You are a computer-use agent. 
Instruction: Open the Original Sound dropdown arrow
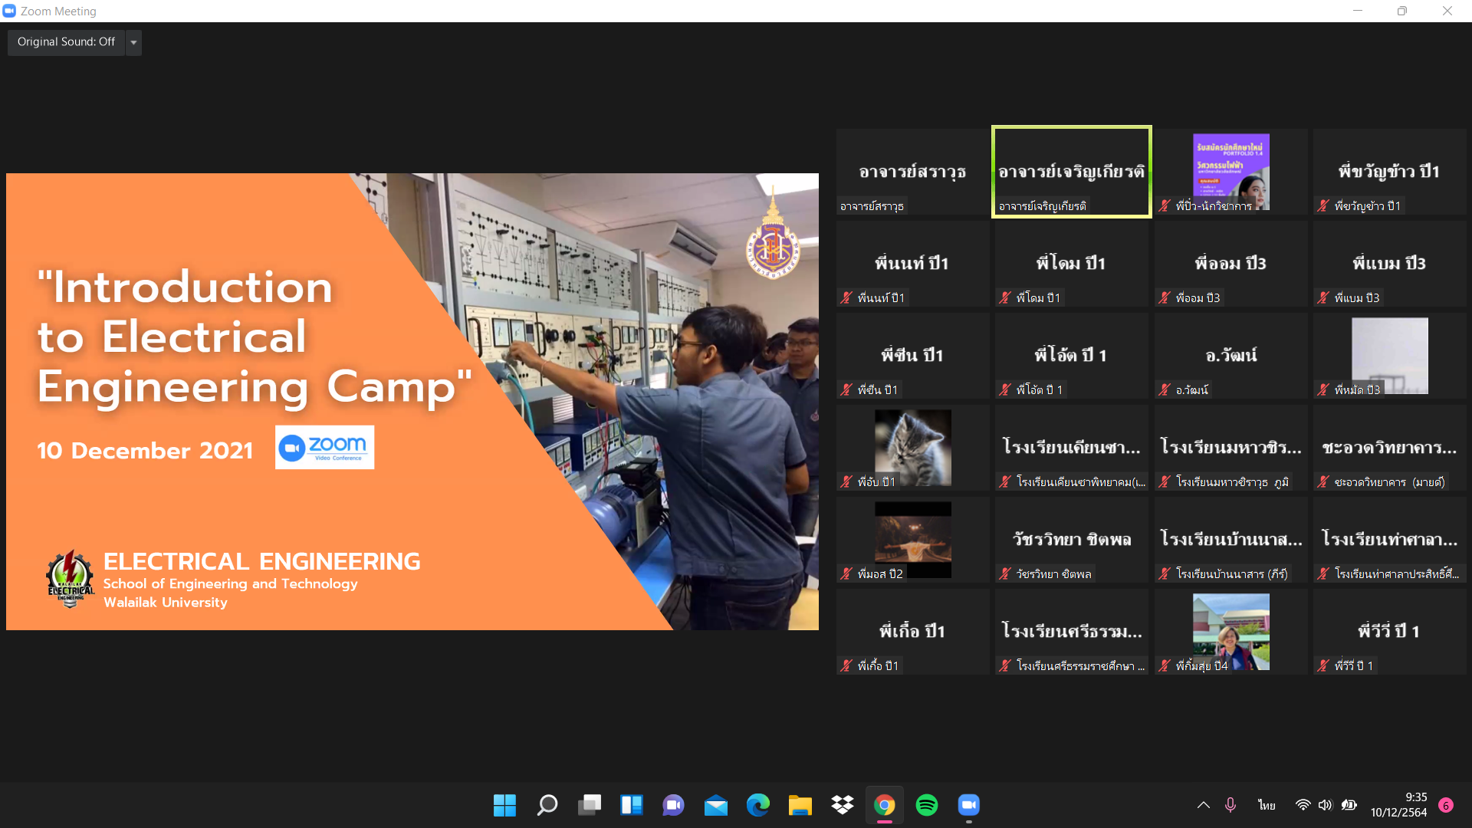[134, 42]
